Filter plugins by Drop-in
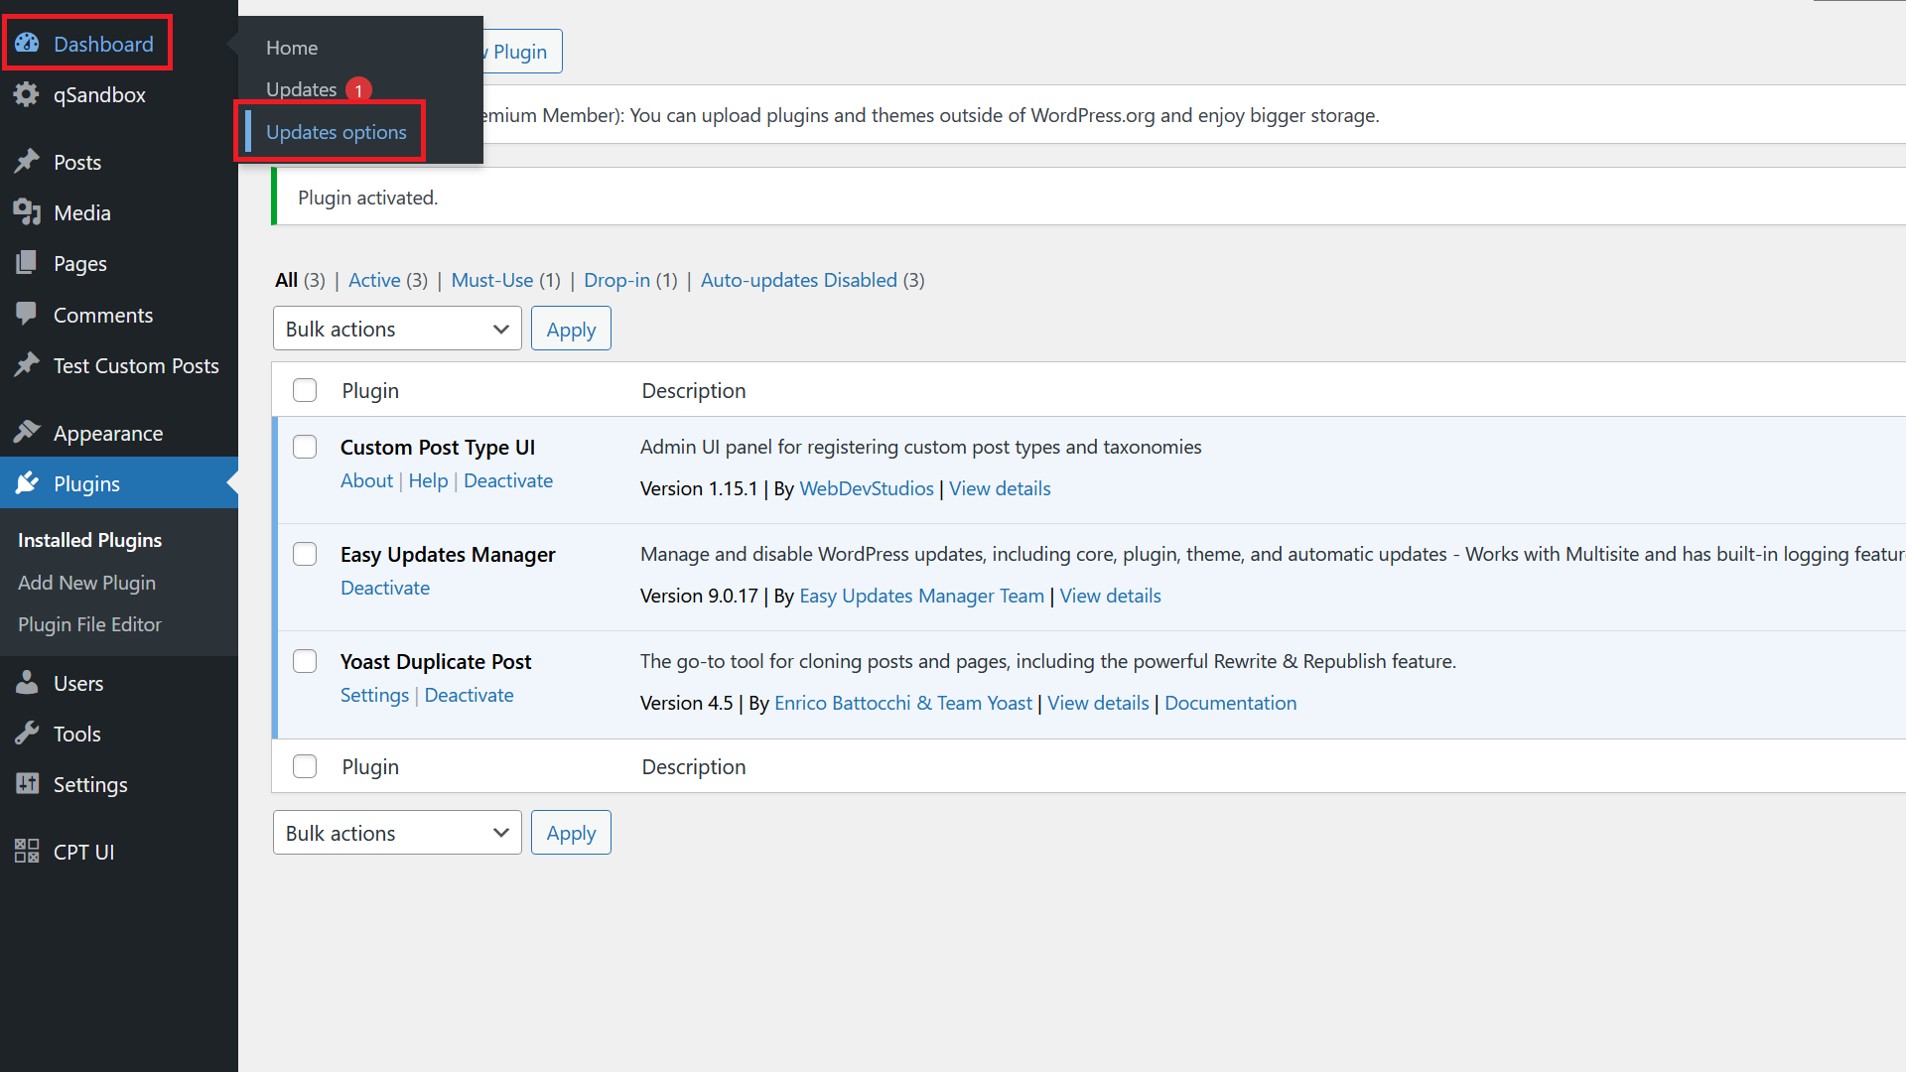This screenshot has width=1906, height=1072. click(x=616, y=280)
